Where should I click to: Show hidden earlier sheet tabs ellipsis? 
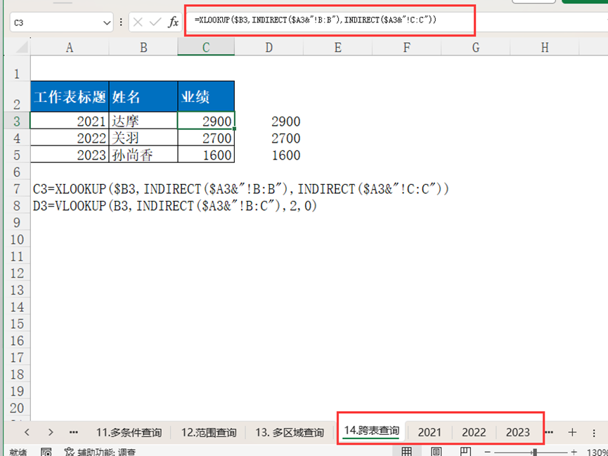[x=74, y=432]
